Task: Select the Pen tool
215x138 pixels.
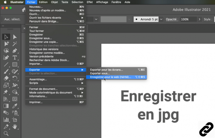Action: tap(15, 51)
